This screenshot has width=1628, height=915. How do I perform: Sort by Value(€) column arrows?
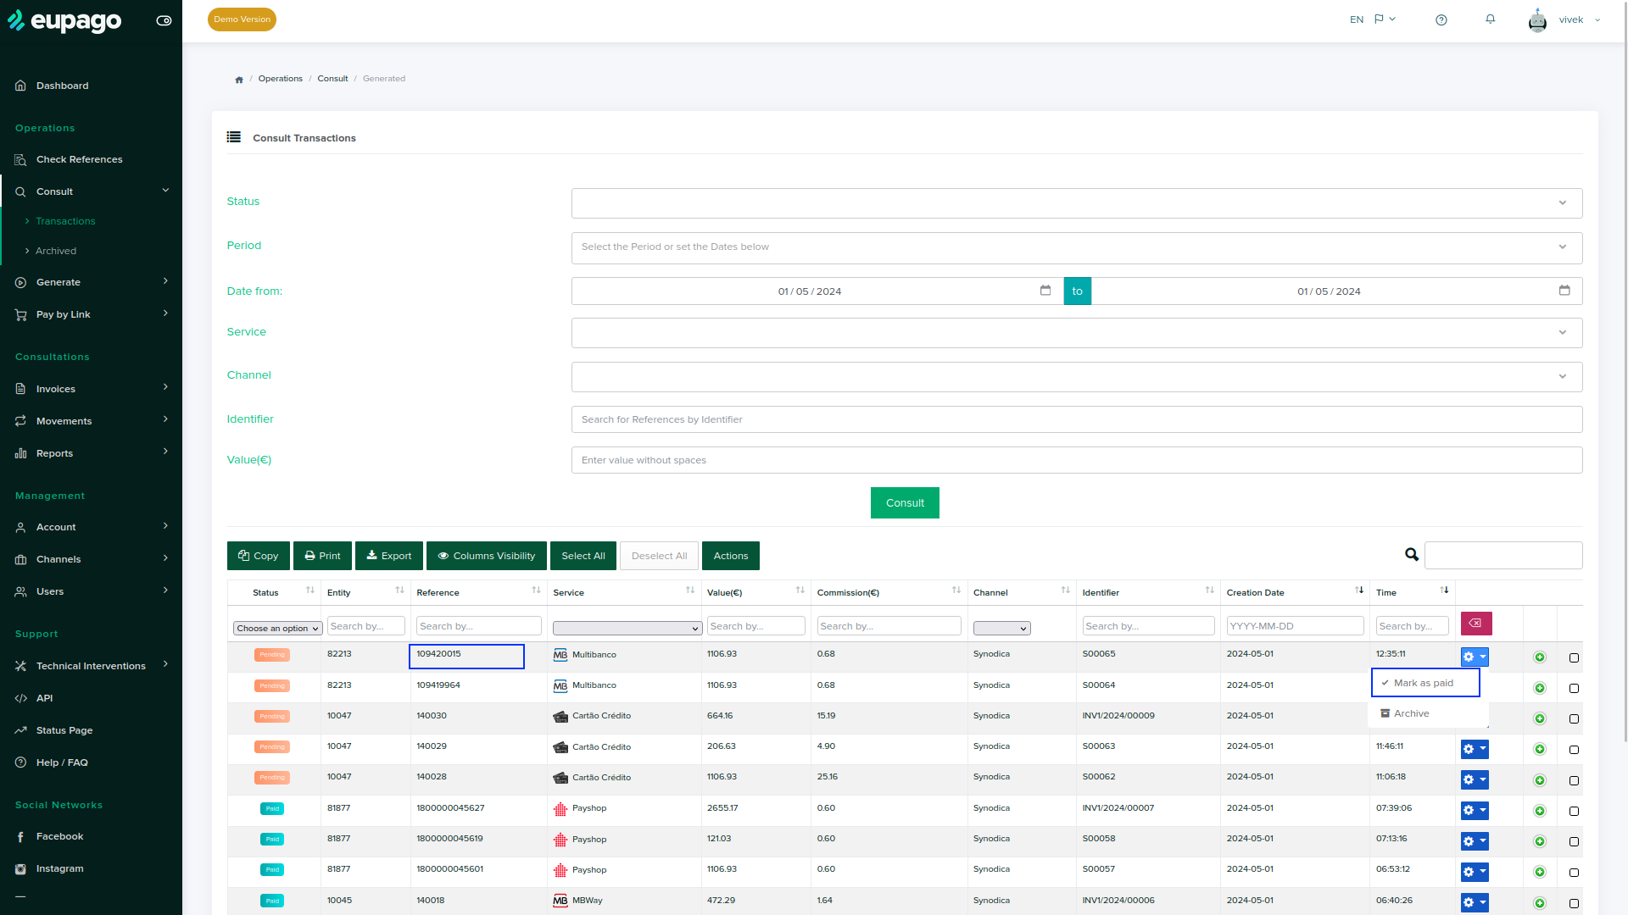click(800, 591)
